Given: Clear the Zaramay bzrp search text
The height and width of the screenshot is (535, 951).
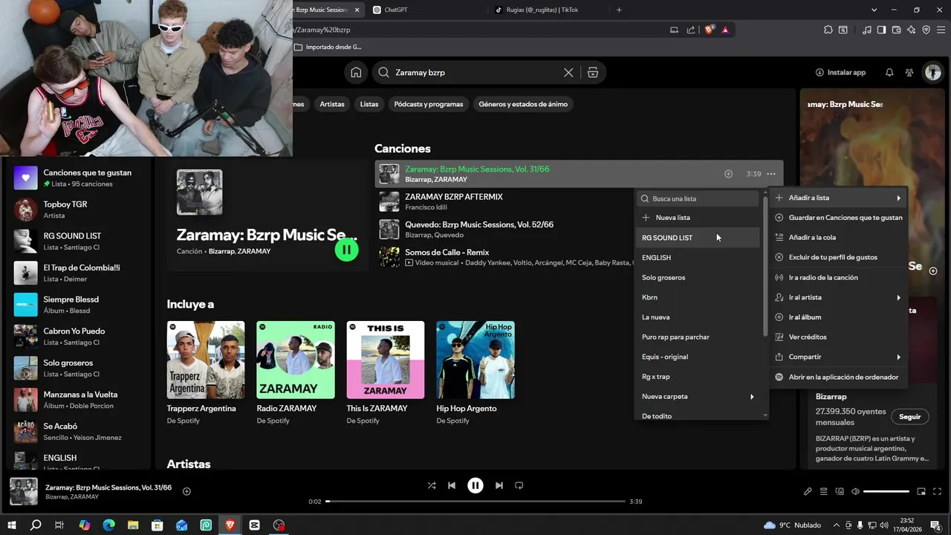Looking at the screenshot, I should click(568, 72).
